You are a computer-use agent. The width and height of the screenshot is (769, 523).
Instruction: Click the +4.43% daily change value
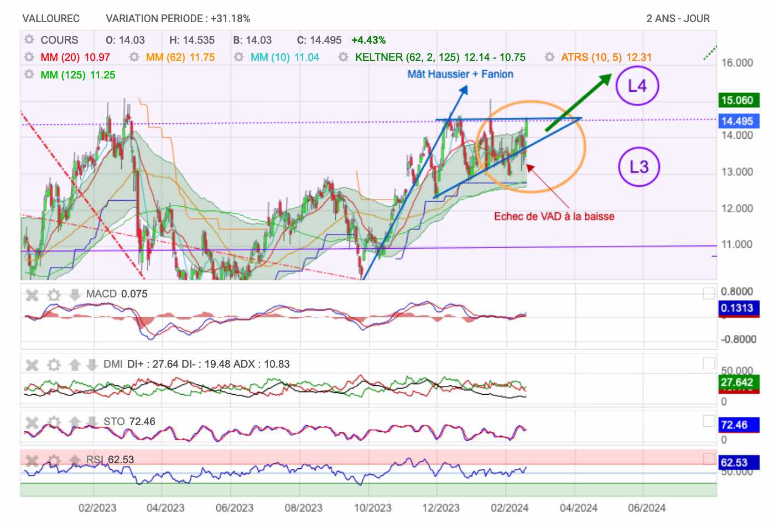tap(368, 40)
